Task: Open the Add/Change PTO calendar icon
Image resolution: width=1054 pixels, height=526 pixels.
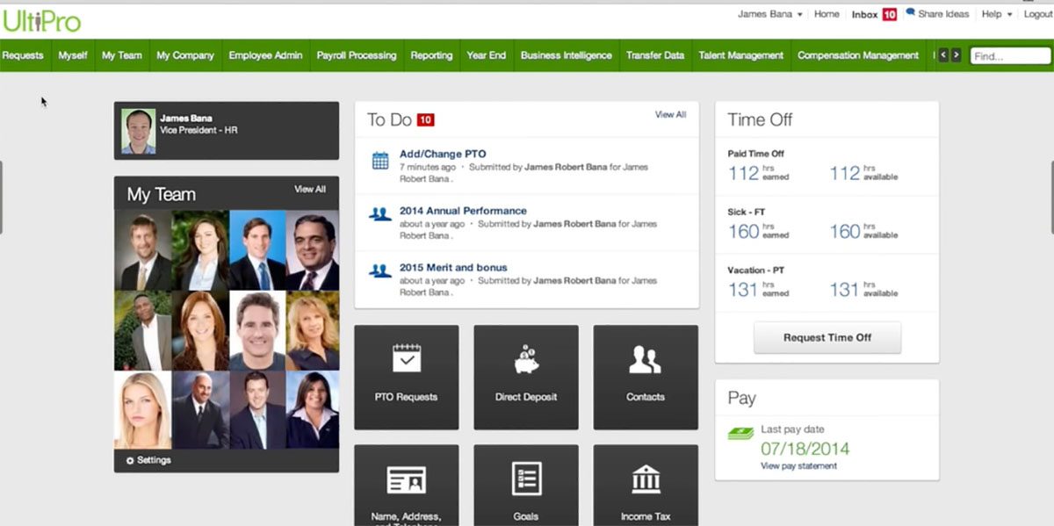Action: click(379, 161)
